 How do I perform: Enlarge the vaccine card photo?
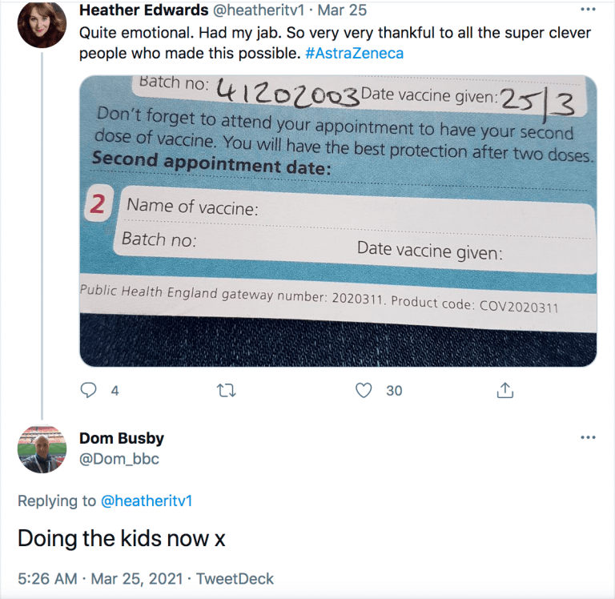coord(338,220)
